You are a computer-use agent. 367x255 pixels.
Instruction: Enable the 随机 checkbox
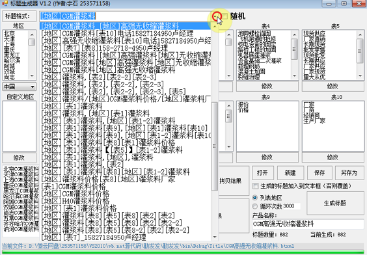[x=225, y=16]
